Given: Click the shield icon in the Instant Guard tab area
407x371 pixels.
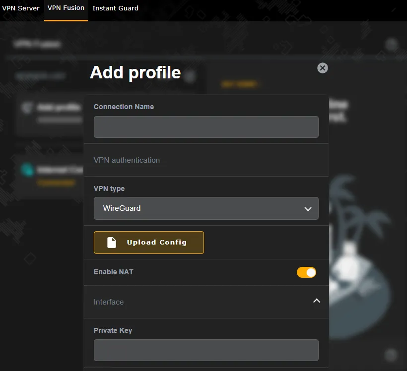Looking at the screenshot, I should tap(115, 8).
